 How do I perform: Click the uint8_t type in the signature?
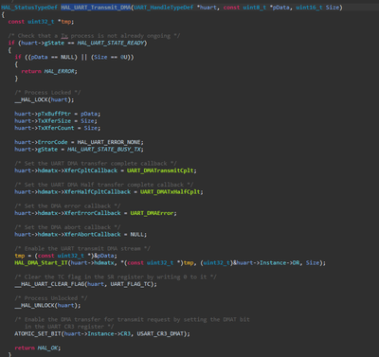point(255,8)
